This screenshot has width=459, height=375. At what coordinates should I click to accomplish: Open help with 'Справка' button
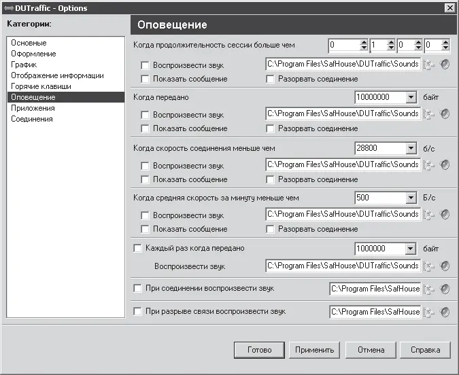[x=425, y=350]
